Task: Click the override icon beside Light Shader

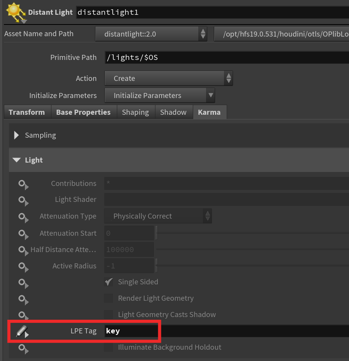Action: point(23,201)
